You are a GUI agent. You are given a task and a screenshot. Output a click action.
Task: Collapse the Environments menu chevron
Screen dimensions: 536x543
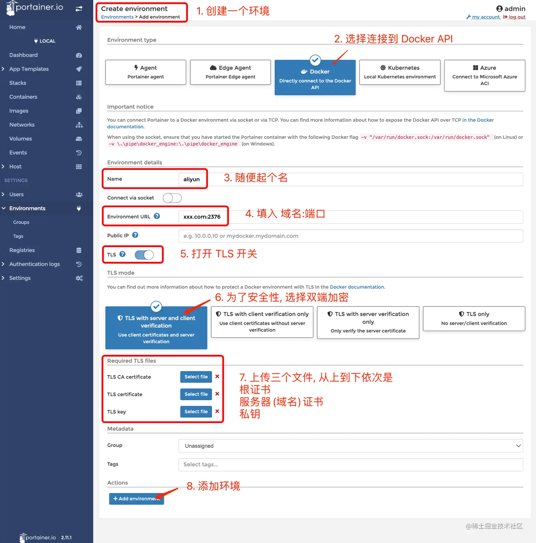click(4, 208)
